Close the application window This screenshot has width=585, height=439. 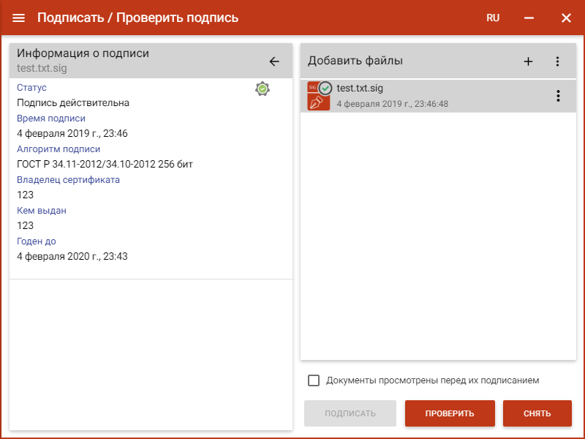[566, 18]
